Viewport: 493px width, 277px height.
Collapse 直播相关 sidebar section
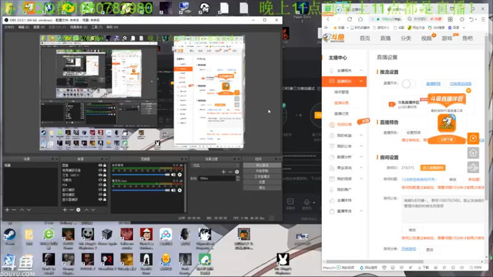pos(361,81)
